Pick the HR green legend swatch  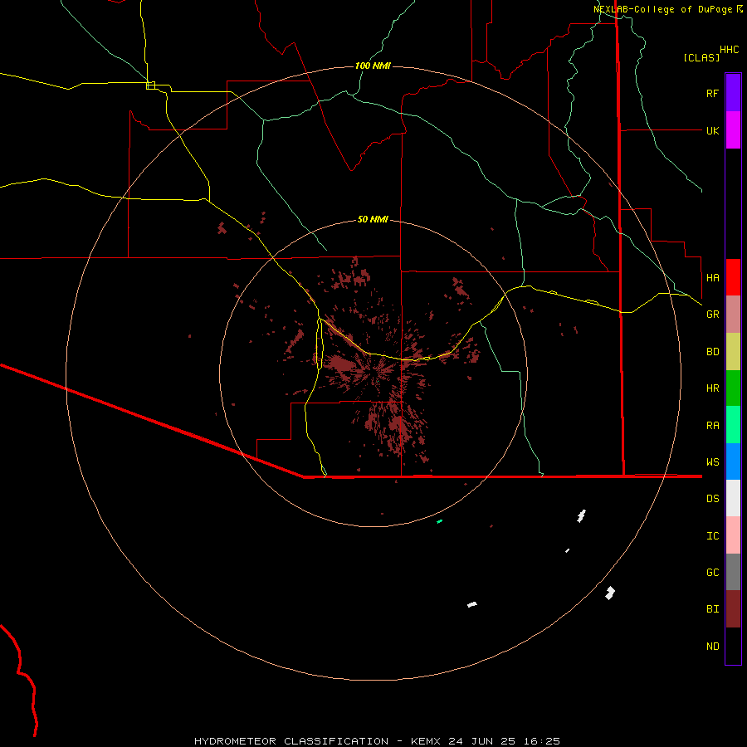[733, 388]
